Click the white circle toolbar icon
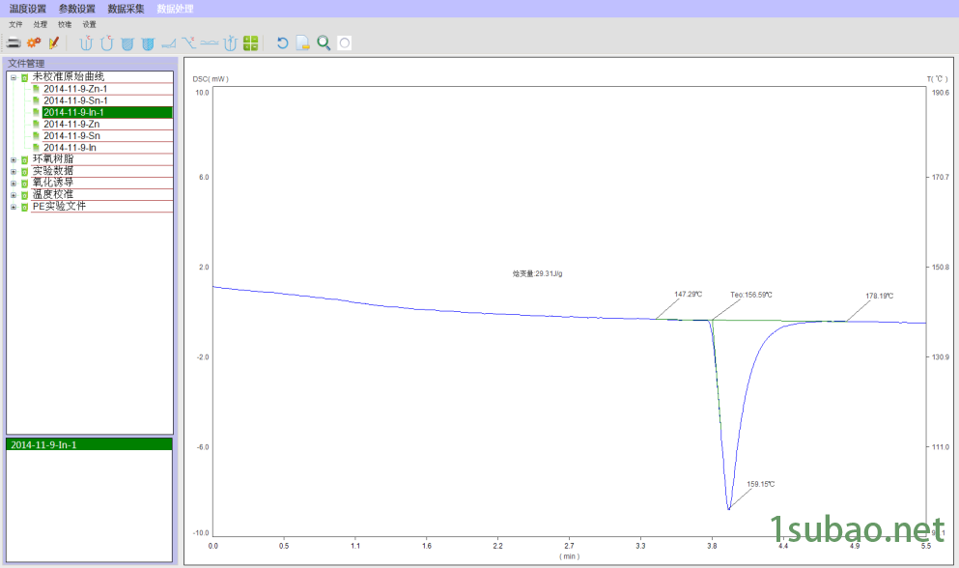The height and width of the screenshot is (568, 959). (345, 43)
